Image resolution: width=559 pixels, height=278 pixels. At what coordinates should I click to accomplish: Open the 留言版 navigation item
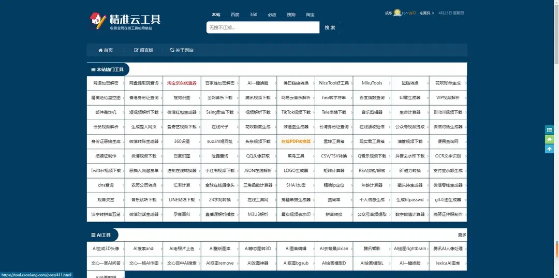coord(143,50)
